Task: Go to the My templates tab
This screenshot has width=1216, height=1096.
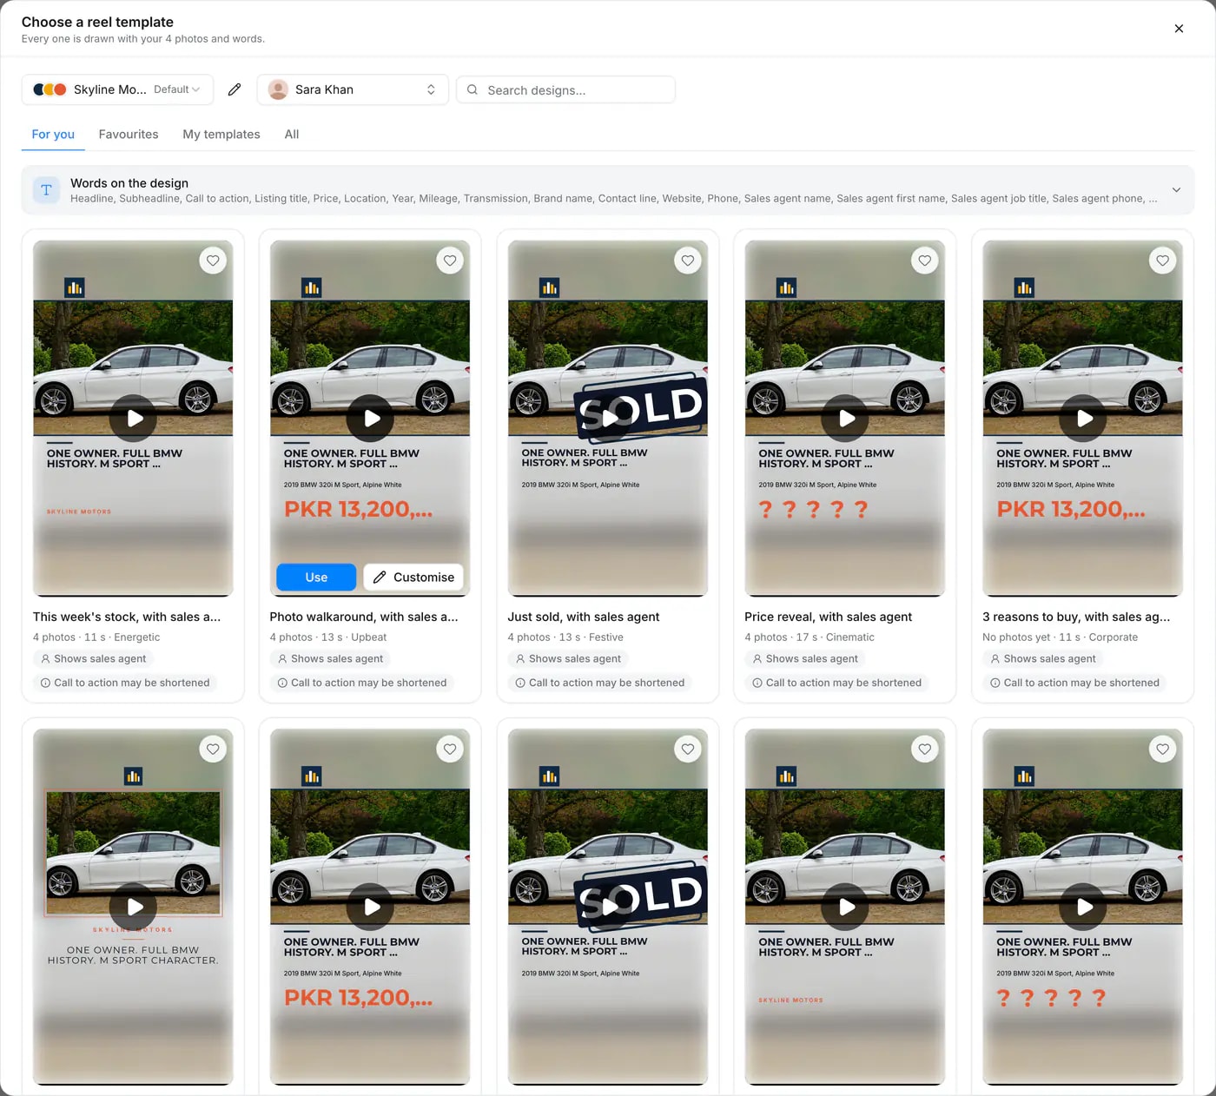Action: click(x=221, y=135)
